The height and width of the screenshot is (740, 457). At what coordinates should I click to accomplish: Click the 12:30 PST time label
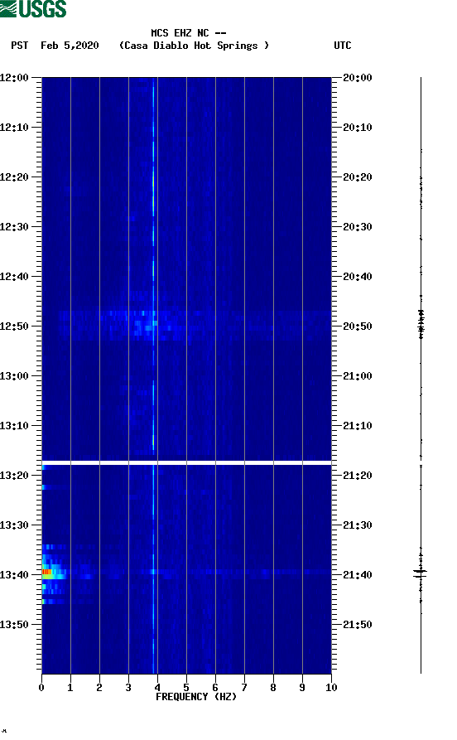(x=14, y=226)
